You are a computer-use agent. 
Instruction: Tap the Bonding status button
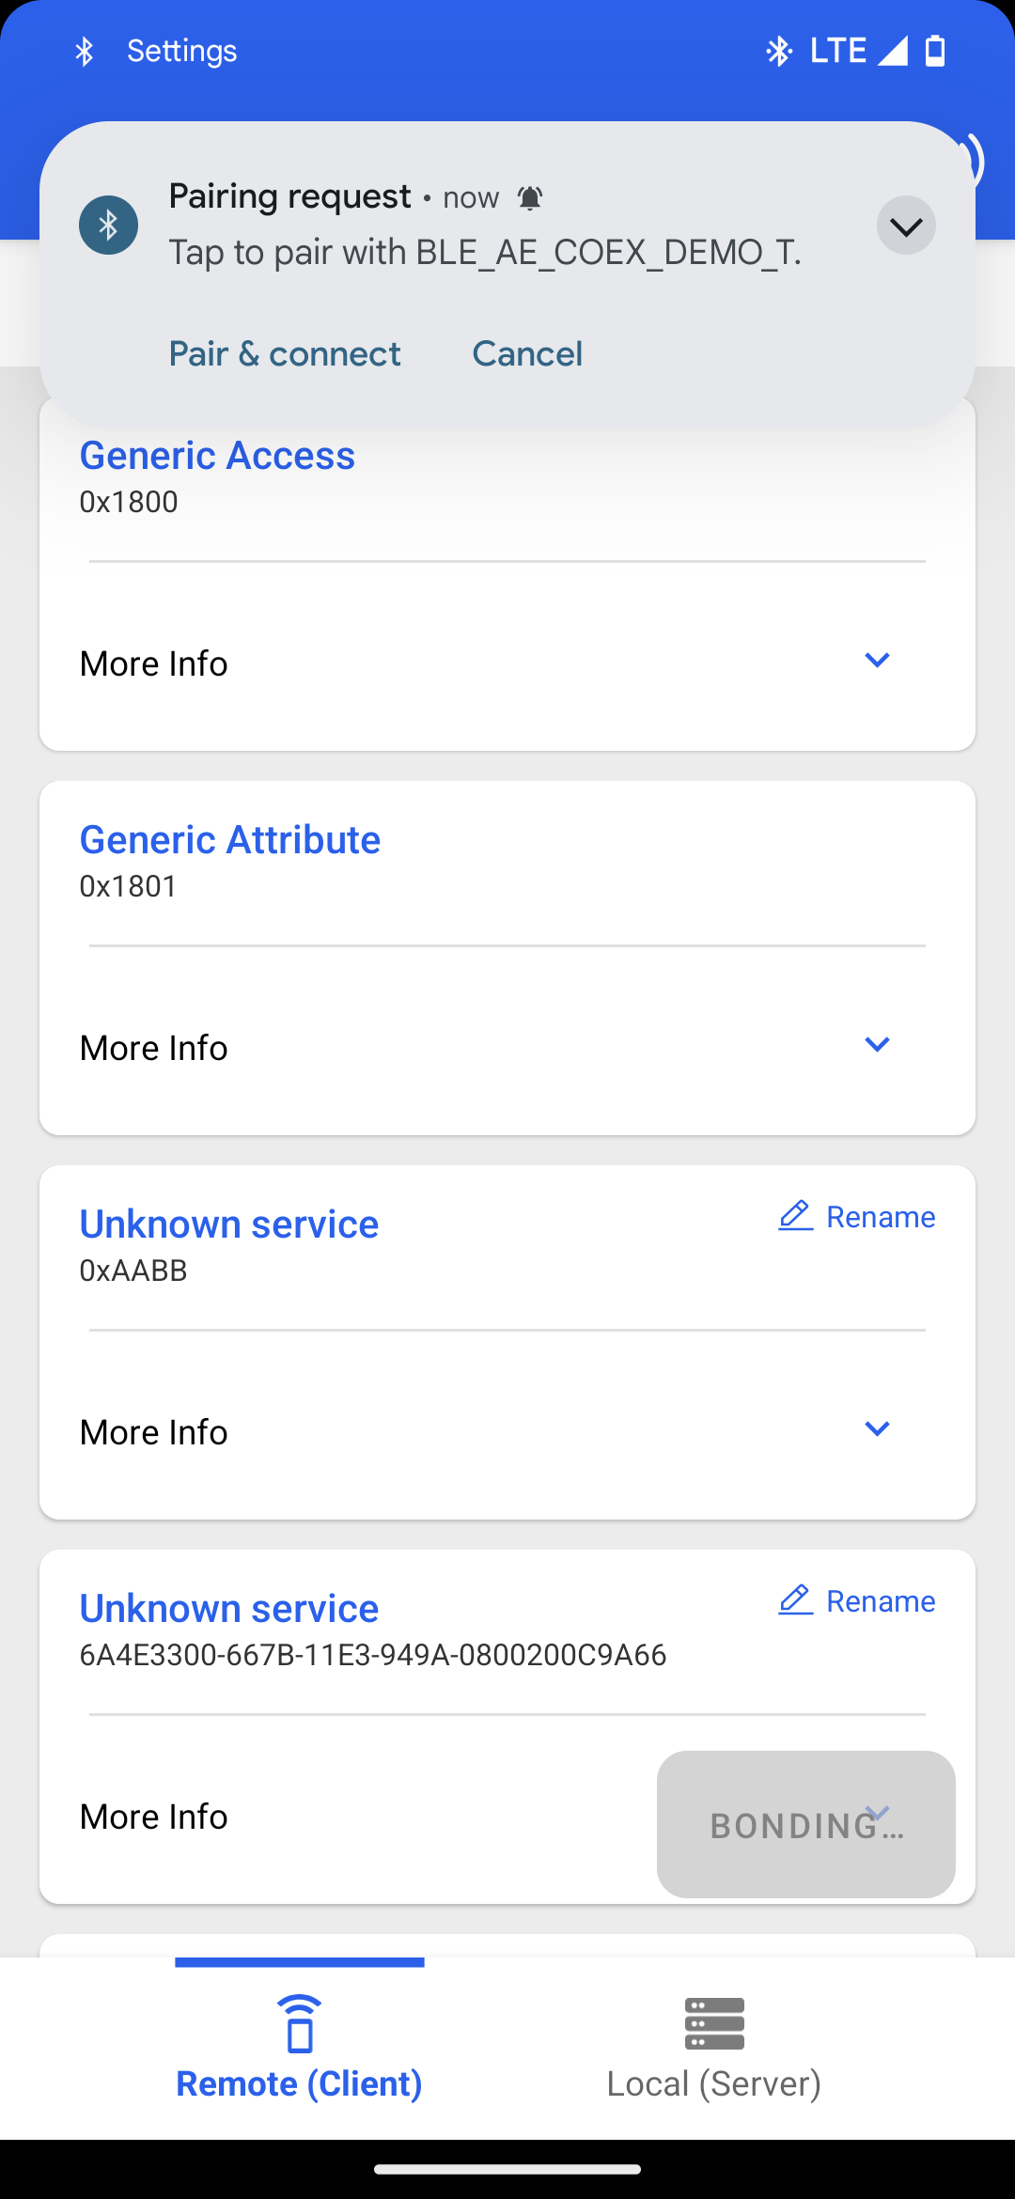805,1824
